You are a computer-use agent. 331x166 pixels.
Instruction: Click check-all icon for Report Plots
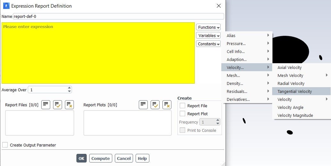click(x=155, y=105)
